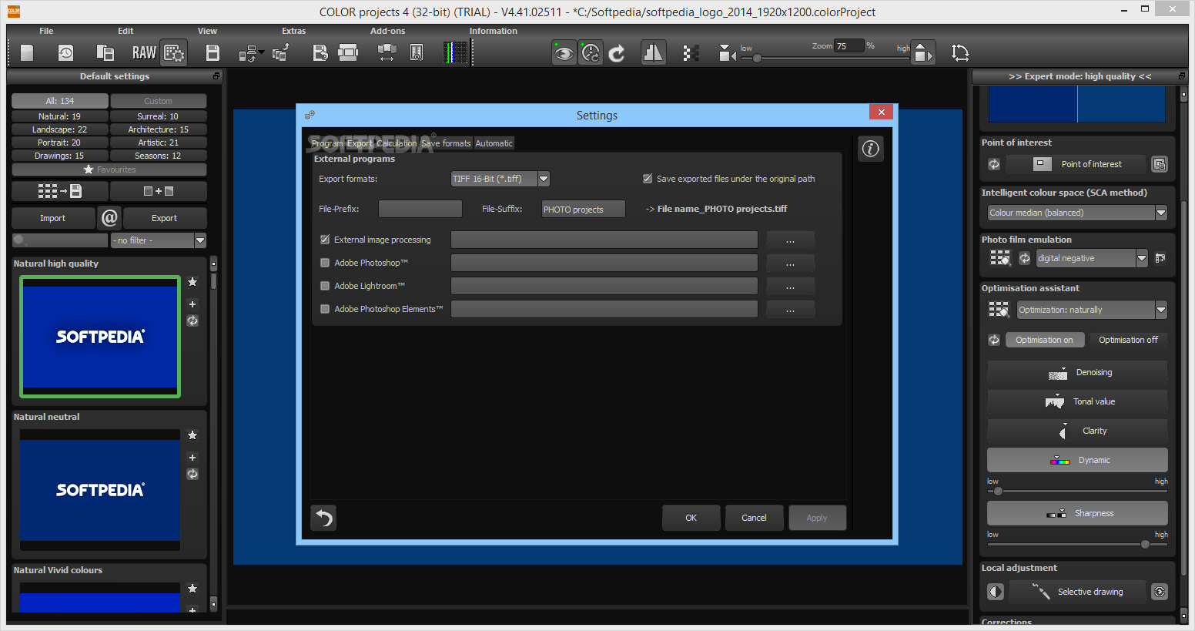
Task: Switch to the Program tab
Action: point(327,143)
